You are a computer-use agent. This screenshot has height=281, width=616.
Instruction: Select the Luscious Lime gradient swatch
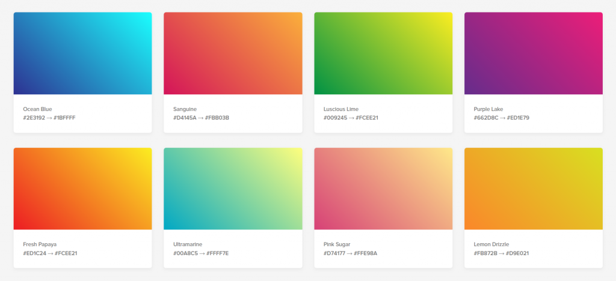tap(383, 53)
